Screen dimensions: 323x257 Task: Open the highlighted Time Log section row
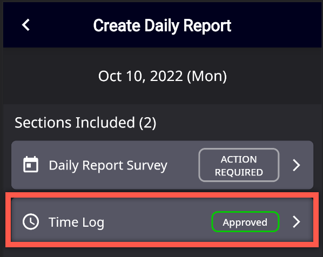(x=162, y=220)
